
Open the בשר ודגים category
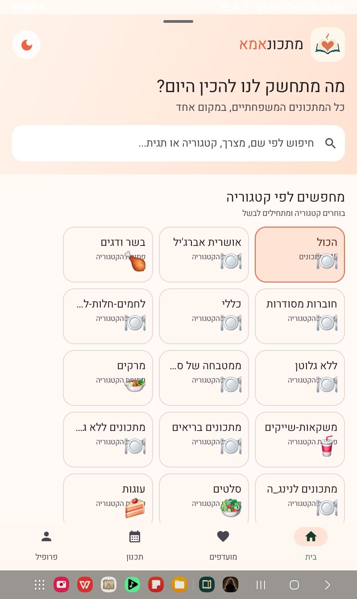tap(108, 255)
